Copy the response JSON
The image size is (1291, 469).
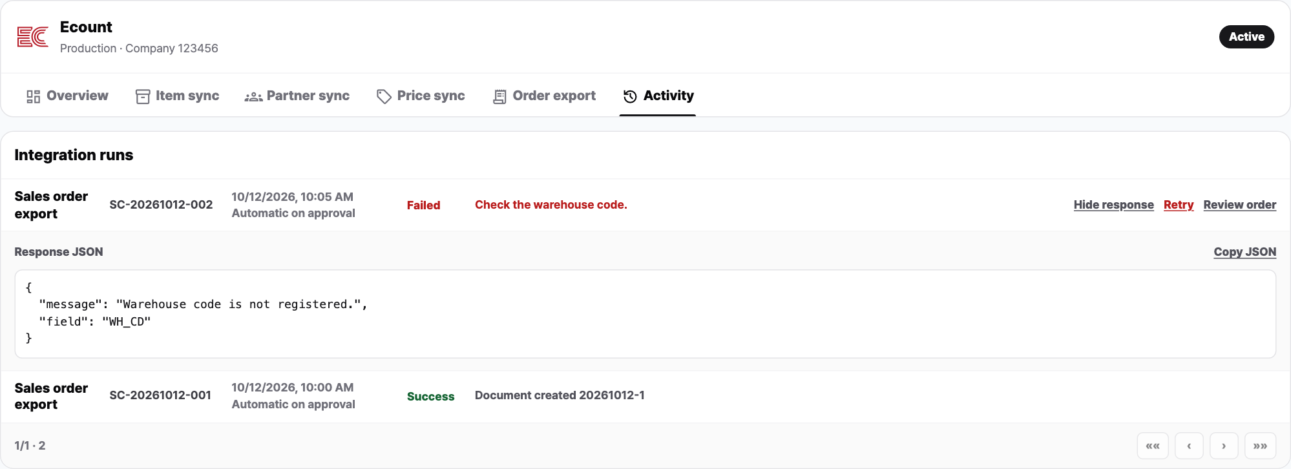(x=1244, y=252)
